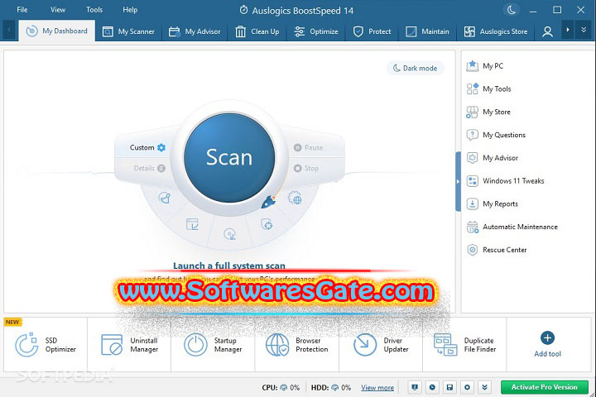The height and width of the screenshot is (397, 596).
Task: Launch Duplicate File Finder tool
Action: coord(464,345)
